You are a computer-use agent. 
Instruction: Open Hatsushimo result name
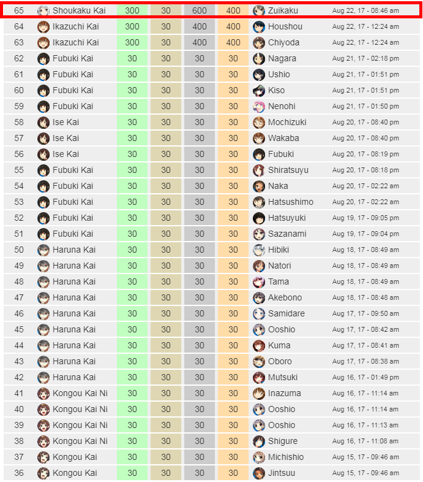point(291,202)
